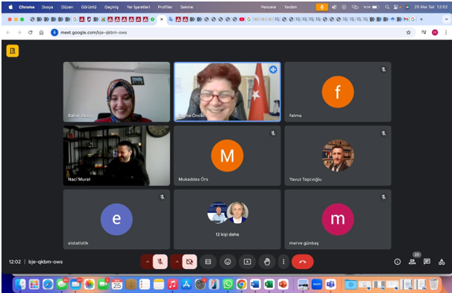Toggle captions button in call bar
Image resolution: width=452 pixels, height=293 pixels.
click(208, 262)
